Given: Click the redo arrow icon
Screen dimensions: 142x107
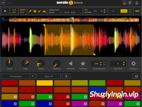Looking at the screenshot, I should coord(9,3).
